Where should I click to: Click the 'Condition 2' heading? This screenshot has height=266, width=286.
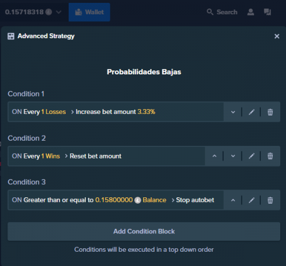(27, 138)
